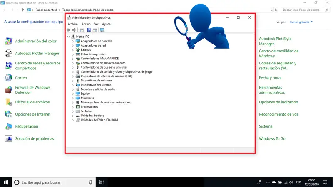Click the Solución de problemas icon

coord(8,138)
